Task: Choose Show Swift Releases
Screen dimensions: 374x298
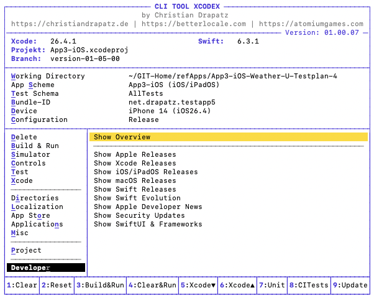Action: 135,189
